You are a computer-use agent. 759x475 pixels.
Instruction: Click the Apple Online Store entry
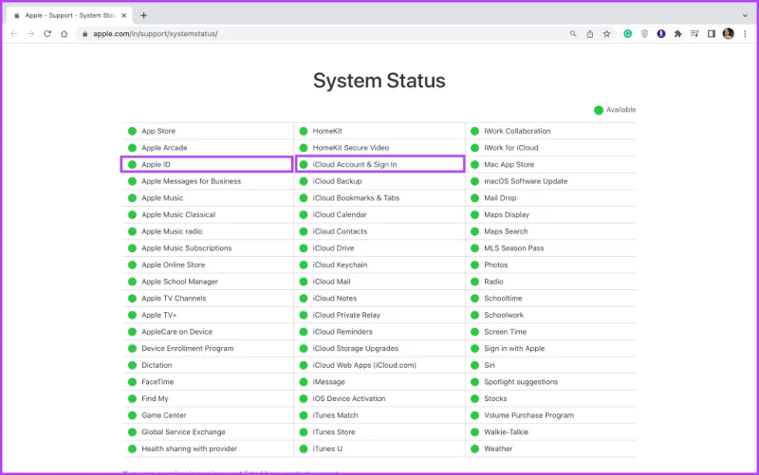[174, 265]
